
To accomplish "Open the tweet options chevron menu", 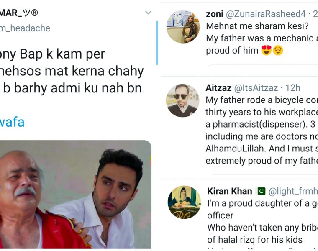I will pos(148,13).
